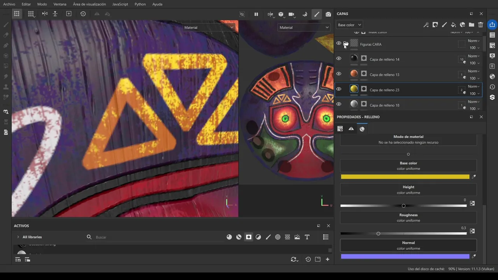Switch assets to list view
498x280 pixels.
326,237
